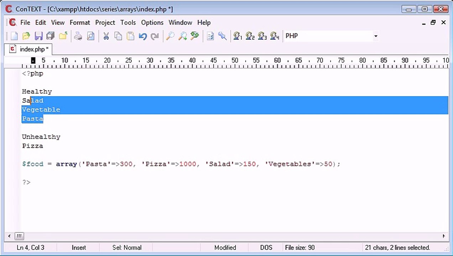Click the '$food' variable
Image resolution: width=453 pixels, height=256 pixels.
(32, 164)
